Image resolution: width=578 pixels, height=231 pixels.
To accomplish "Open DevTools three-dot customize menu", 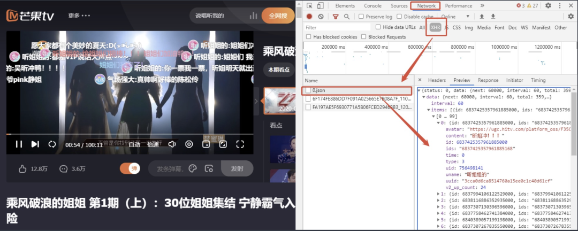I will (559, 5).
